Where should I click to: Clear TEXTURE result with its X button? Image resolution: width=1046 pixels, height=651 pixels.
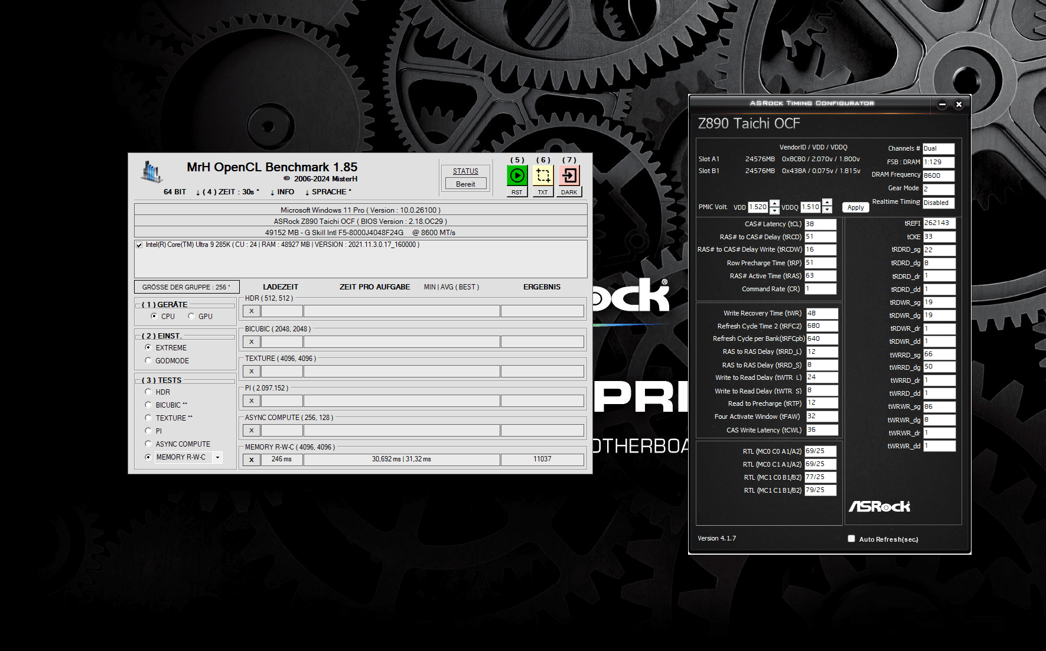252,371
